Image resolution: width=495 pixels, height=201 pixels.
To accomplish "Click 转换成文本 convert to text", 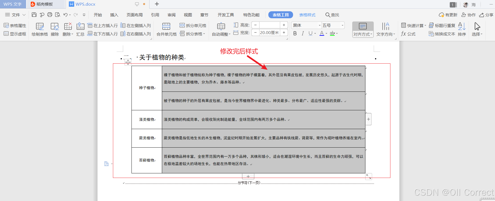I will pyautogui.click(x=442, y=34).
